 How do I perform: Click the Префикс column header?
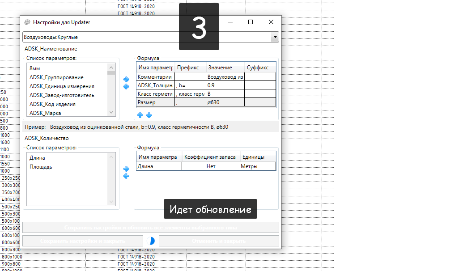tap(190, 68)
